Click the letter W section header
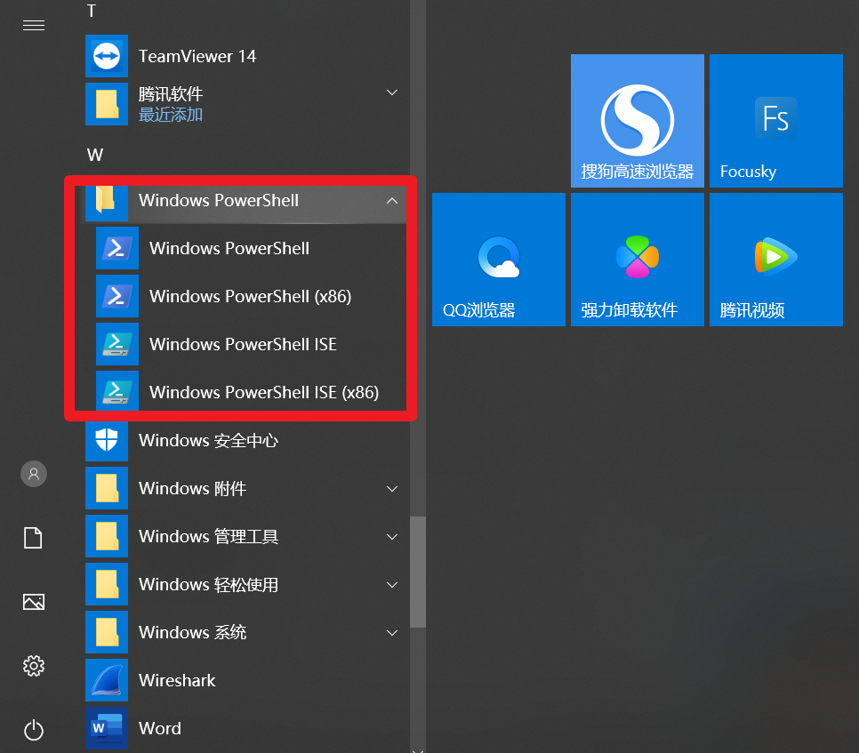This screenshot has width=859, height=753. coord(95,155)
